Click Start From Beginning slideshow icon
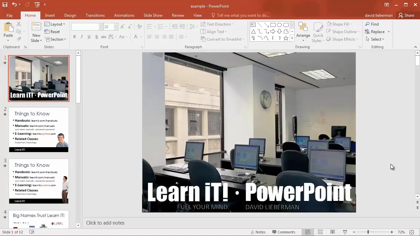 tap(37, 5)
